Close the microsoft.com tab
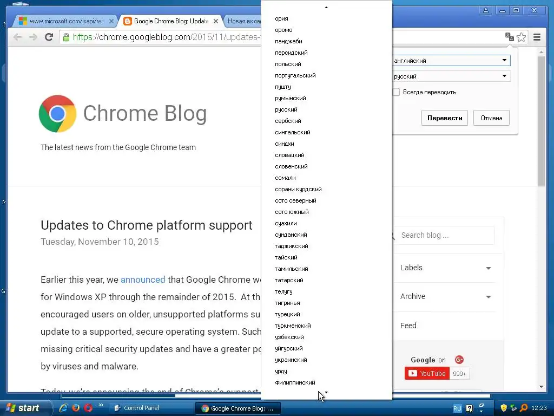This screenshot has height=416, width=554. 111,21
